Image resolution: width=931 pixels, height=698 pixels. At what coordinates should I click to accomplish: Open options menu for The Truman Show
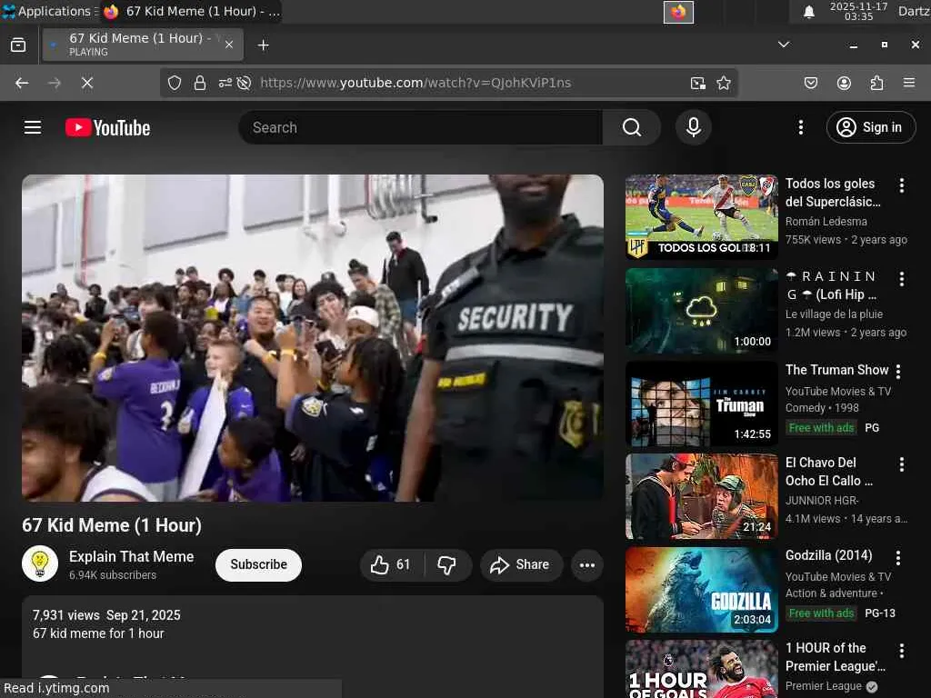[x=897, y=372]
